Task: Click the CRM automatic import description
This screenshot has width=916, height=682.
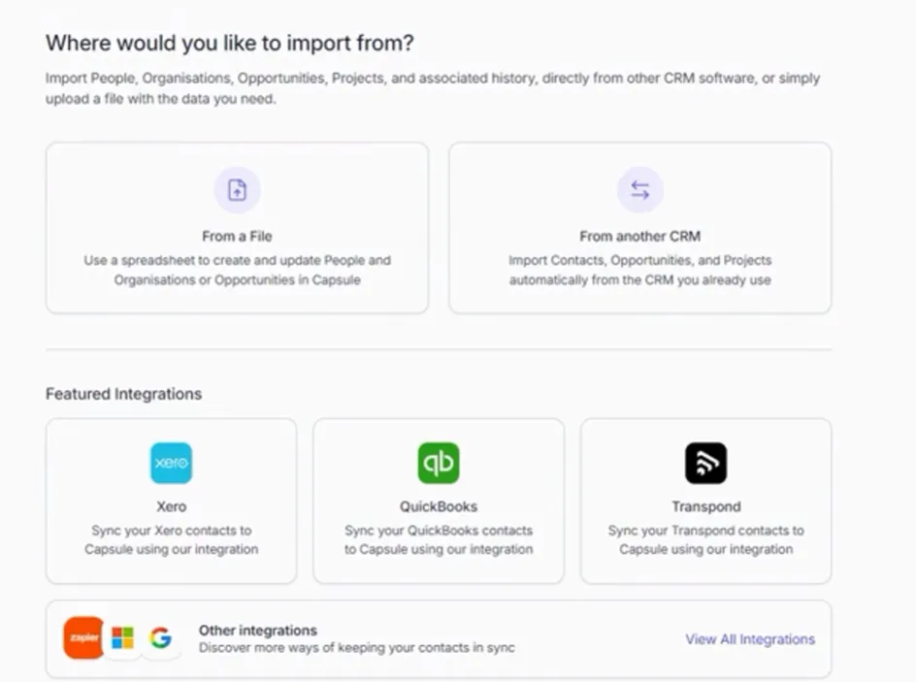Action: 639,270
